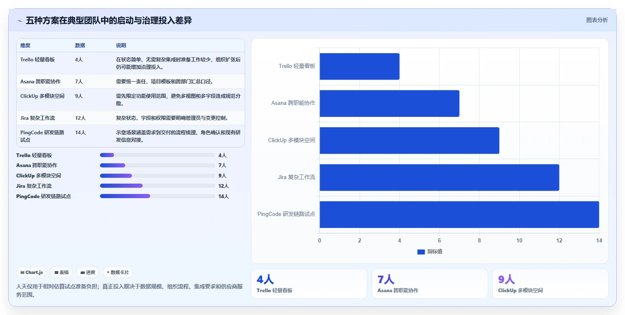Click the footnote starting 人天仅用于相对估算
The width and height of the screenshot is (625, 315).
[x=129, y=291]
